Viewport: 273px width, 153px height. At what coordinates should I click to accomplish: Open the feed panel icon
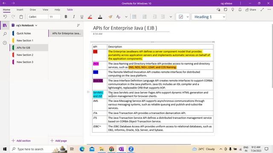point(226,10)
